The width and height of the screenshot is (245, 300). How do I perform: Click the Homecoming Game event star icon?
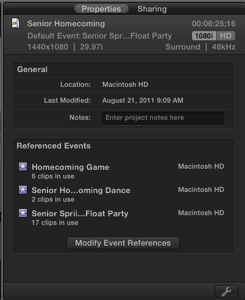23,167
